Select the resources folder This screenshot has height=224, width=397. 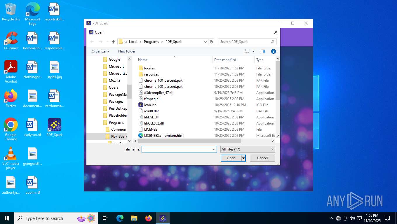click(x=152, y=74)
